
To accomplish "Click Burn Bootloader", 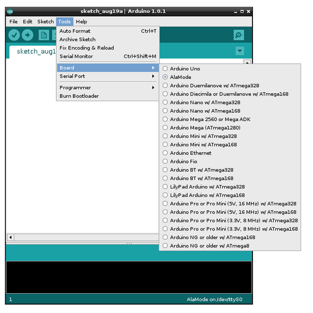I will click(x=108, y=96).
